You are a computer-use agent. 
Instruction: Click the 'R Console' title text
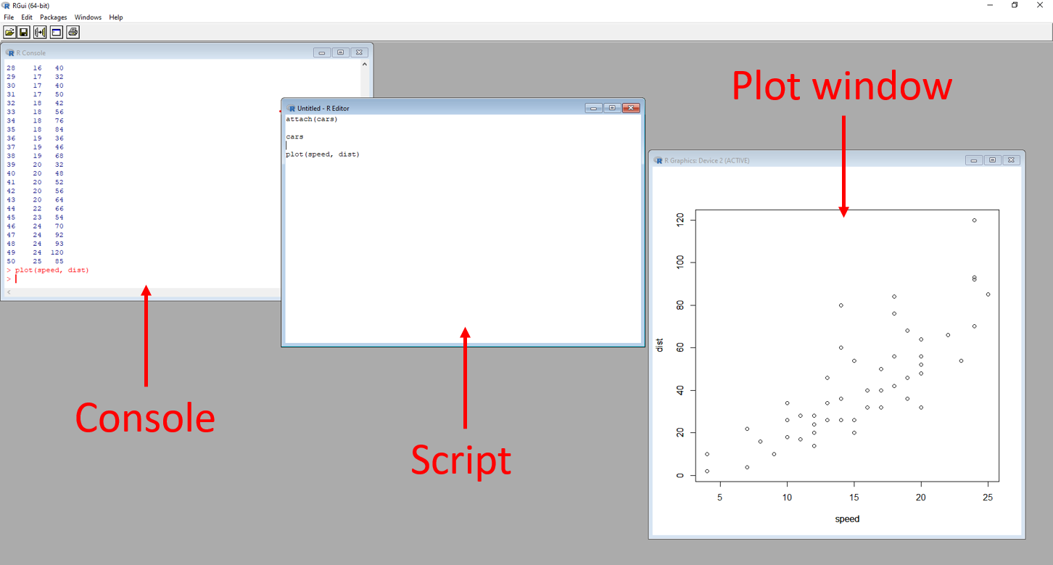coord(31,53)
